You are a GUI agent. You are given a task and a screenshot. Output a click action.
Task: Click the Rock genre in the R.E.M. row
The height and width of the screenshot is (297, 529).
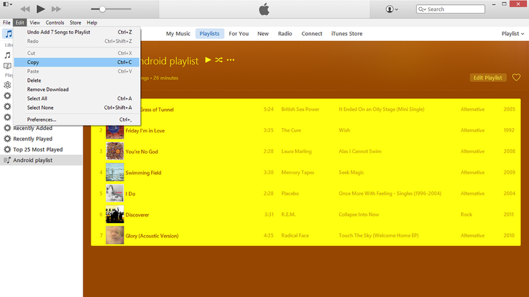466,214
